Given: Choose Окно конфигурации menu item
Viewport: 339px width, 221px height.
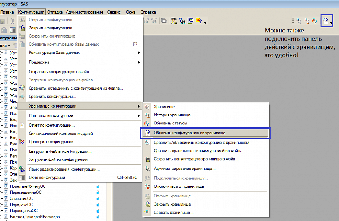Looking at the screenshot, I should coord(80,178).
